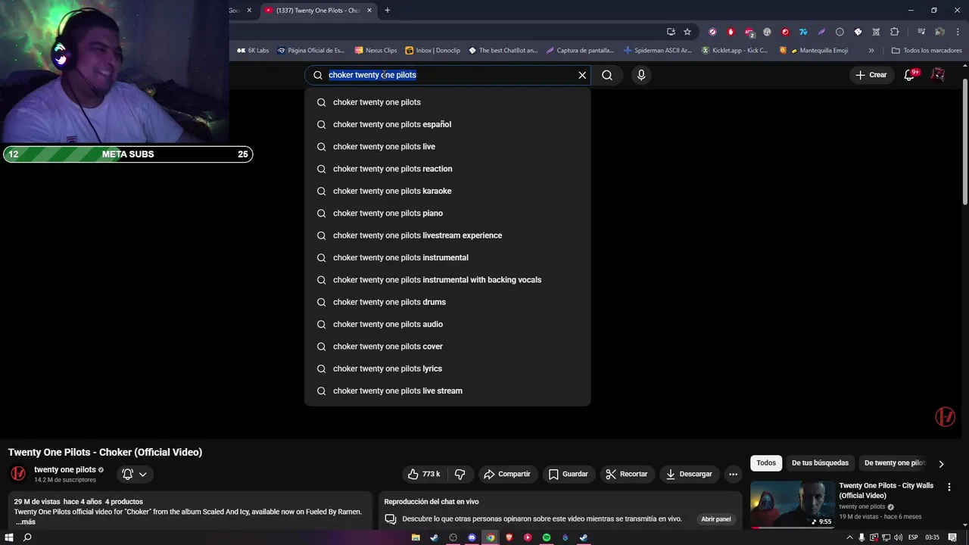The width and height of the screenshot is (969, 545).
Task: Choose 'instrumental with backing vocals' suggestion
Action: [447, 280]
